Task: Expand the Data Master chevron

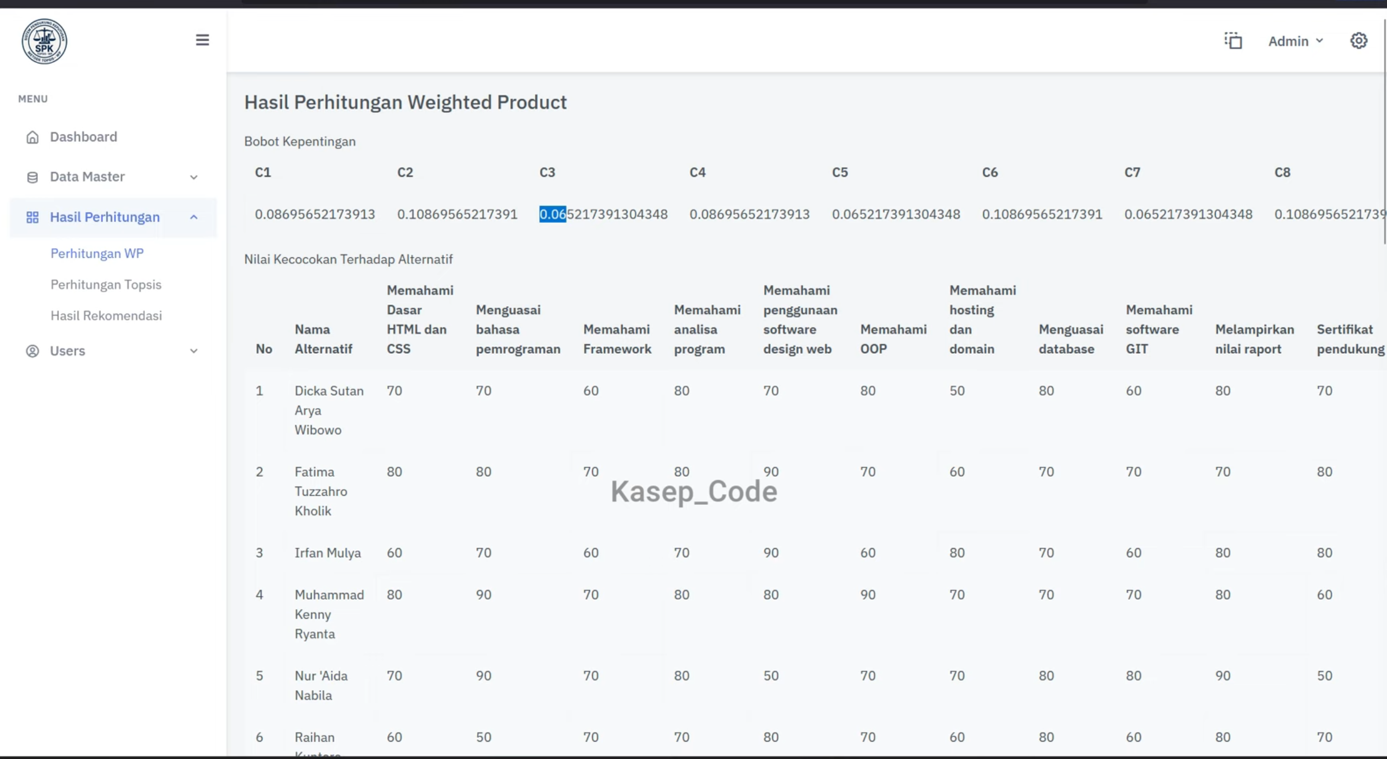Action: [x=193, y=177]
